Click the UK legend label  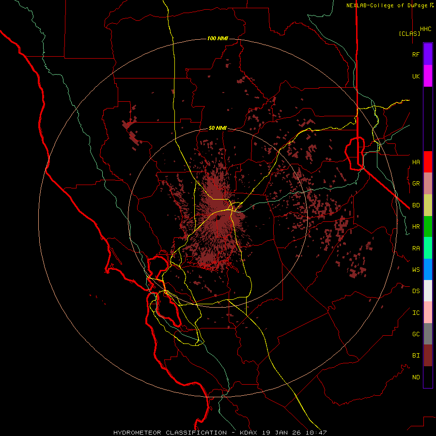point(416,76)
